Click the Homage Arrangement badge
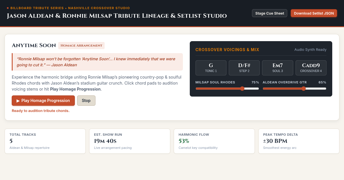The image size is (344, 180). [81, 45]
